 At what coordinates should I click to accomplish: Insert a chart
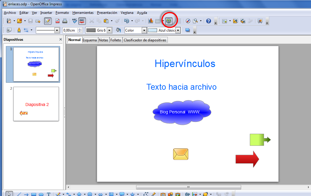(x=151, y=21)
